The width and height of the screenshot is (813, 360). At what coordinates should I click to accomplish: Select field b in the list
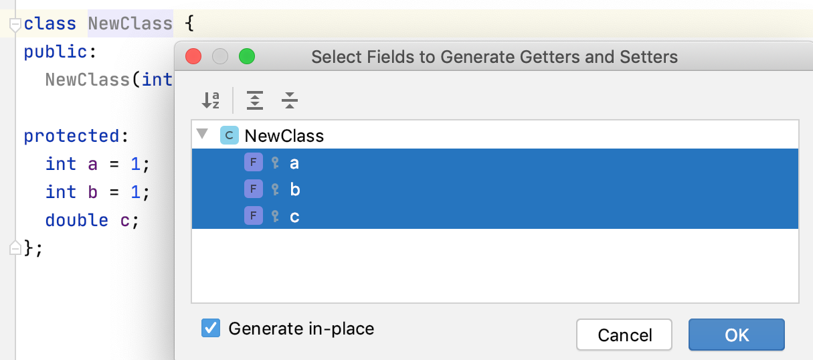click(x=295, y=189)
